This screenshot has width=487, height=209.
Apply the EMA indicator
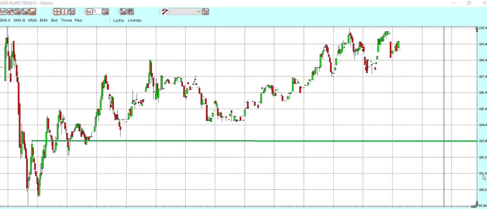tap(44, 20)
